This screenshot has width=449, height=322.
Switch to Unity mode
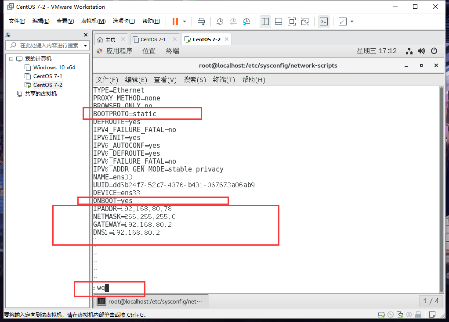tap(305, 21)
